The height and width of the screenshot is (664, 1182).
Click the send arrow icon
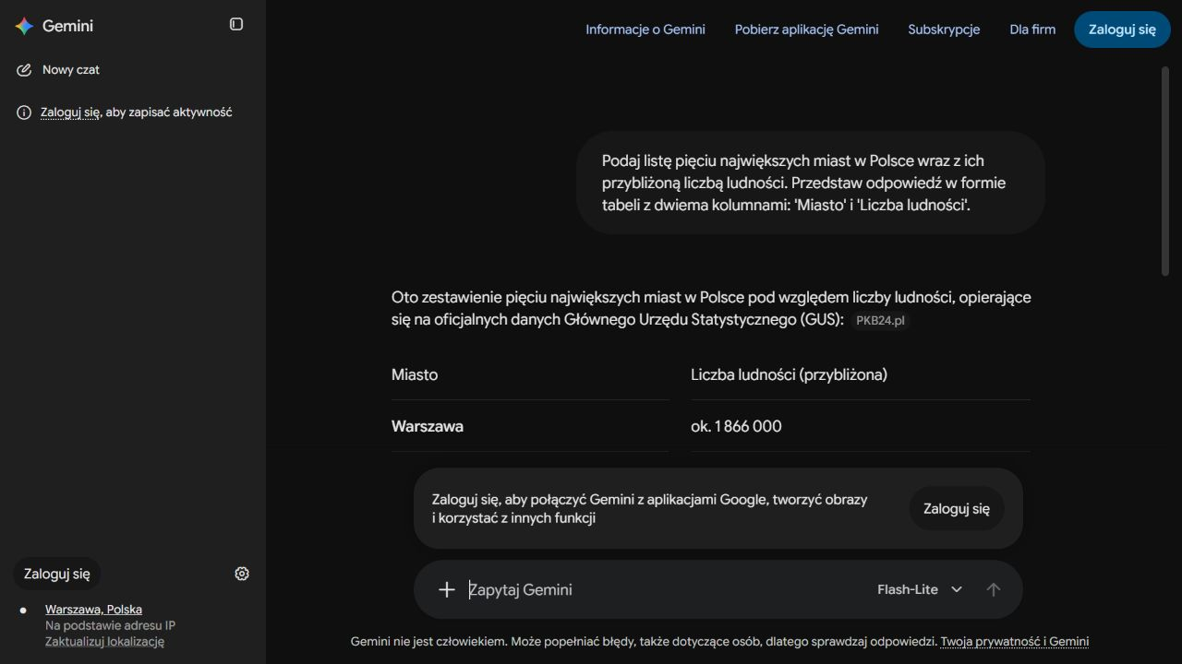(x=994, y=589)
